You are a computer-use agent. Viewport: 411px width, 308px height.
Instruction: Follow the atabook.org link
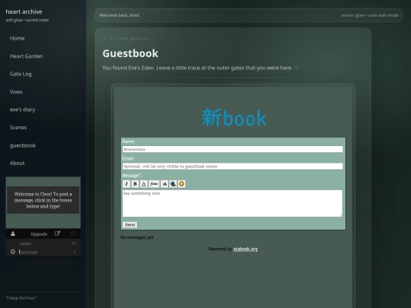245,249
